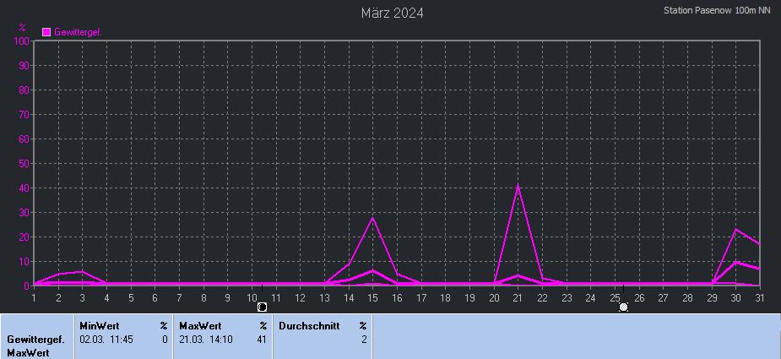Click the x-axis label for day 28
The height and width of the screenshot is (359, 781).
687,298
